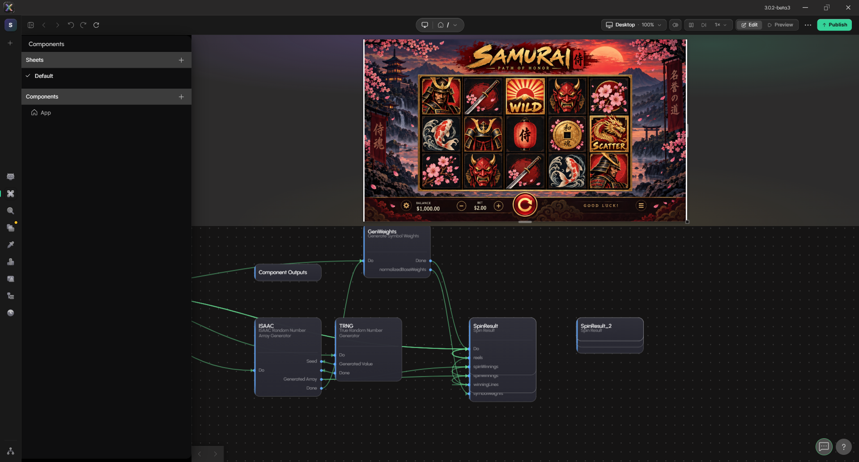
Task: Open help via the question mark button
Action: point(843,446)
